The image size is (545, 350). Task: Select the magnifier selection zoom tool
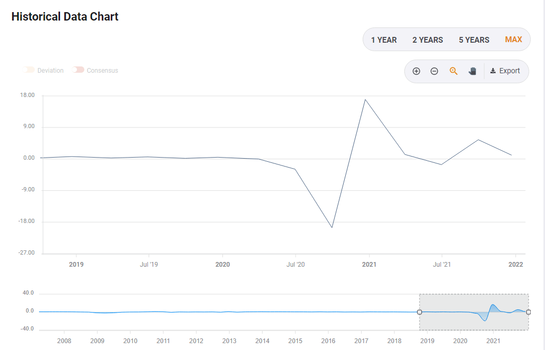point(453,71)
